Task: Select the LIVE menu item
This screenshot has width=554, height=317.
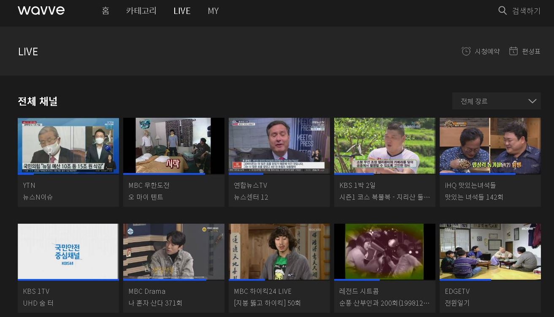Action: pos(182,11)
